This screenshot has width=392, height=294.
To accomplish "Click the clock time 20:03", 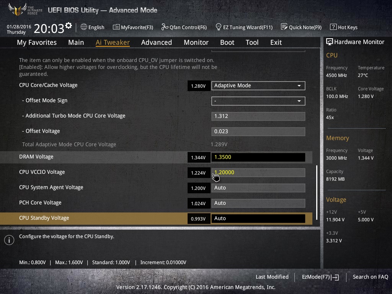I will click(49, 28).
